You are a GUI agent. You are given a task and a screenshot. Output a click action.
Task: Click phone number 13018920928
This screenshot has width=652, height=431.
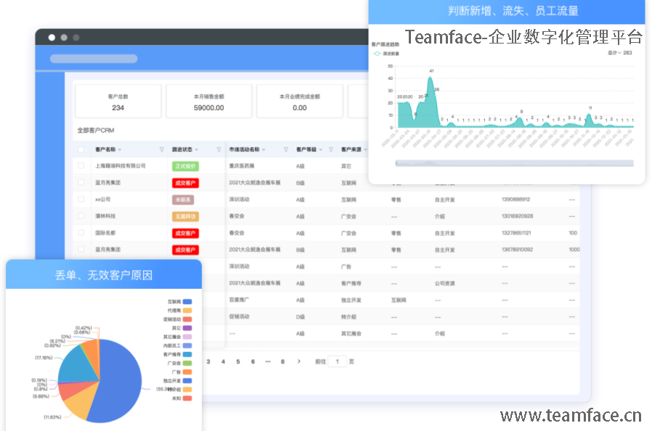pos(517,216)
